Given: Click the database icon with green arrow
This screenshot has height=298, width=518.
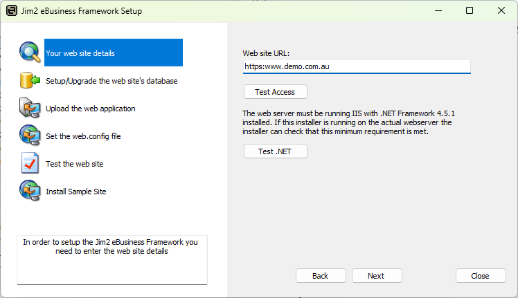Looking at the screenshot, I should pos(30,80).
